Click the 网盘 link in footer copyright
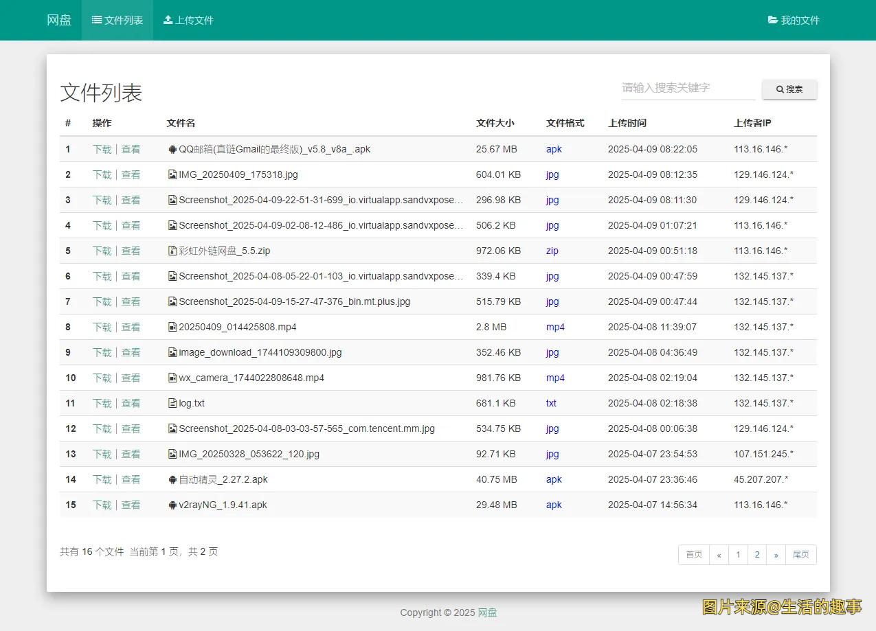Image resolution: width=876 pixels, height=631 pixels. pyautogui.click(x=487, y=612)
